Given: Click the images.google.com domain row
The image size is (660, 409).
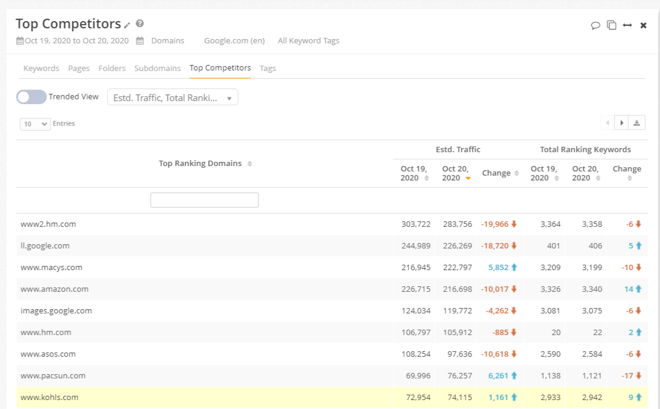Looking at the screenshot, I should point(332,310).
